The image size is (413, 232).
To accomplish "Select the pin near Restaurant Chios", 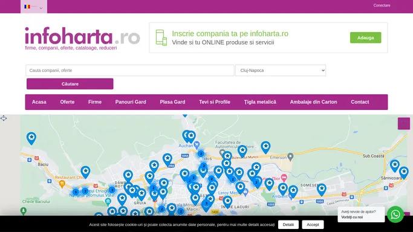I will (85, 172).
